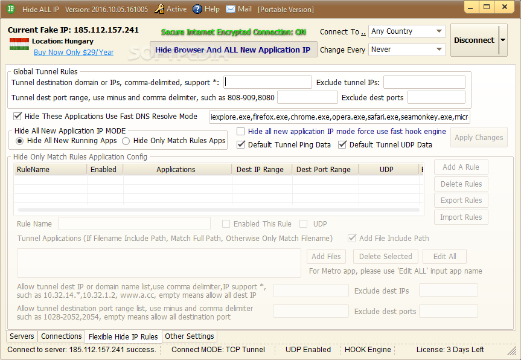The image size is (521, 360).
Task: Click the Delete Selected button
Action: (385, 256)
